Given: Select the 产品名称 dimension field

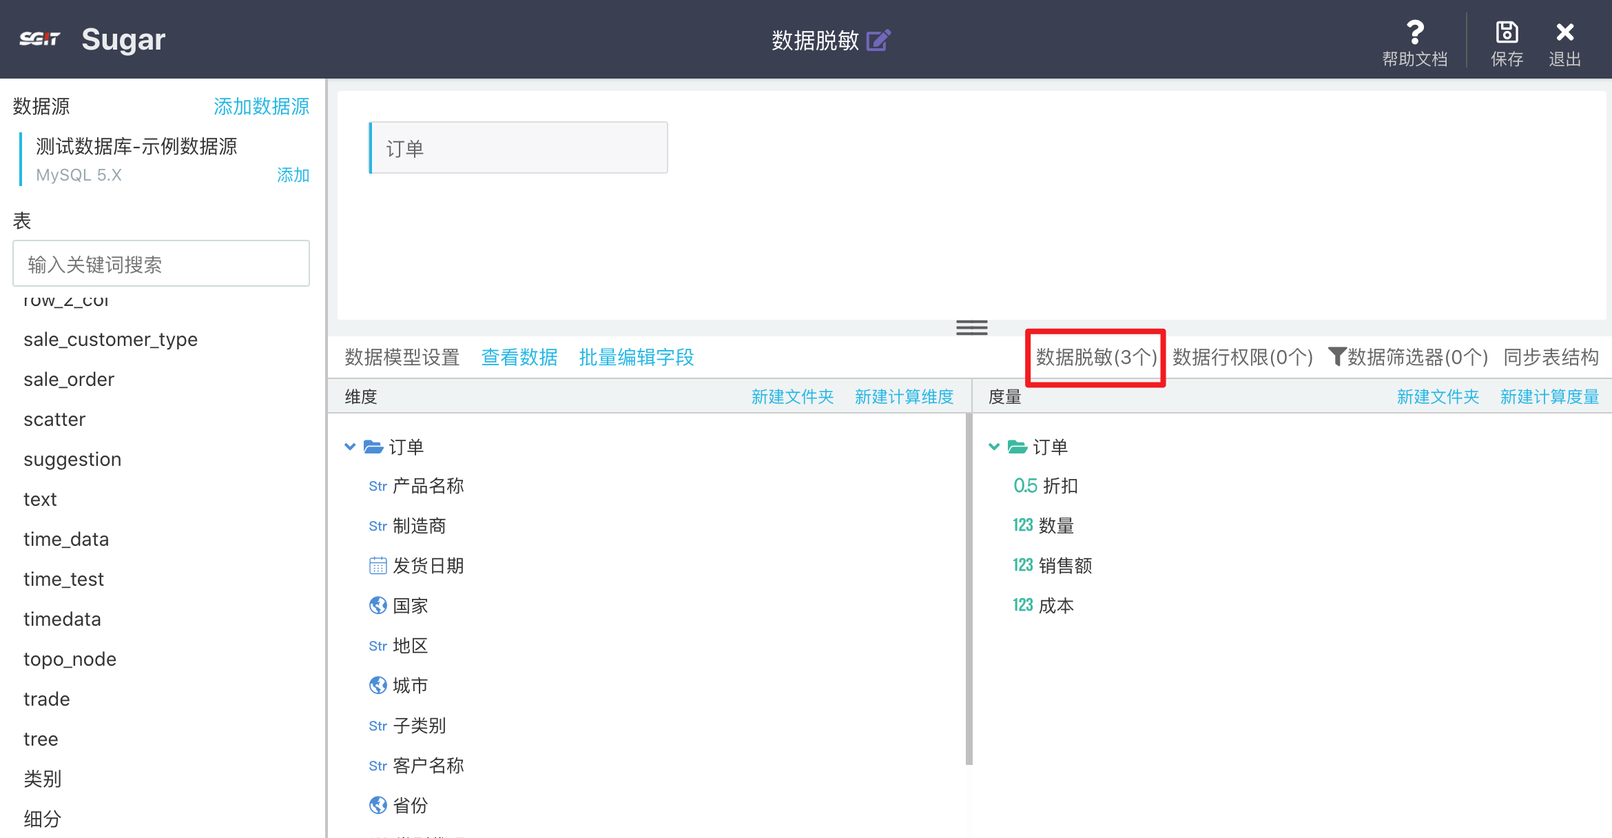Looking at the screenshot, I should tap(428, 486).
